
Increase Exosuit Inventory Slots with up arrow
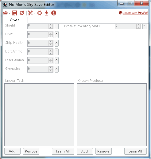point(138,25)
